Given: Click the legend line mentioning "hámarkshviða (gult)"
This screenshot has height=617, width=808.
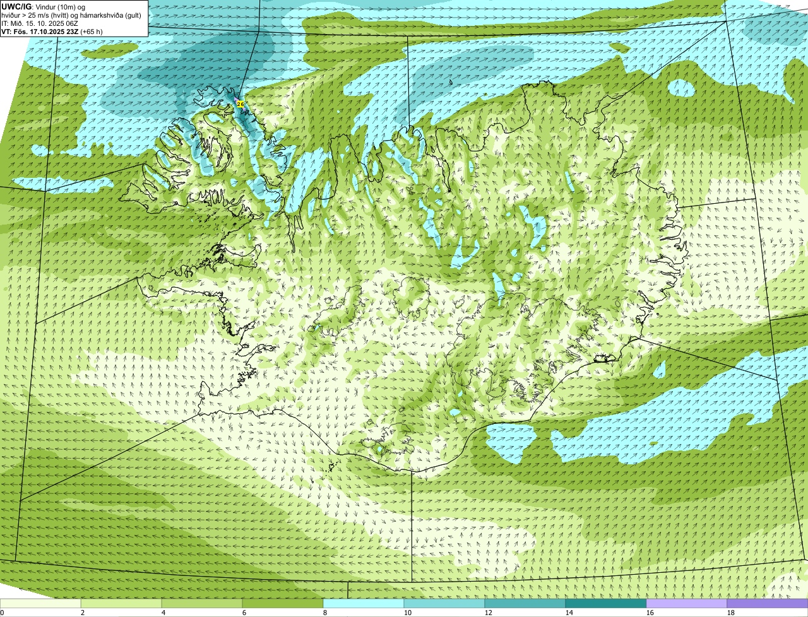Looking at the screenshot, I should pos(71,15).
